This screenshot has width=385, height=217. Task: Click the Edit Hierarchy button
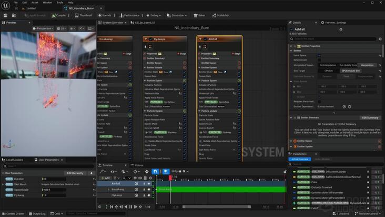[x=75, y=173]
